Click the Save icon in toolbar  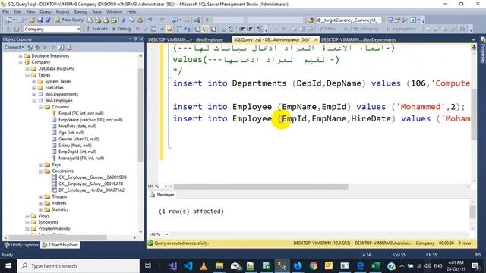coord(40,20)
